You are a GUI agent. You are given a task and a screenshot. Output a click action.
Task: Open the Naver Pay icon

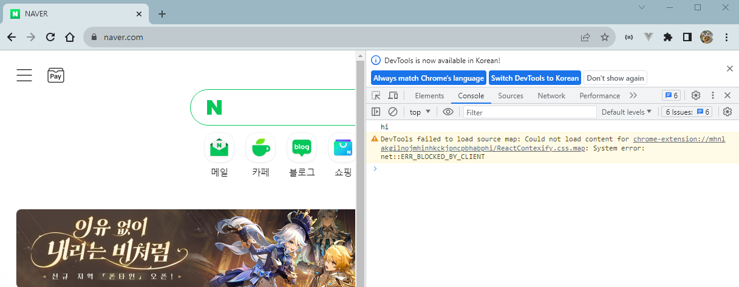56,75
